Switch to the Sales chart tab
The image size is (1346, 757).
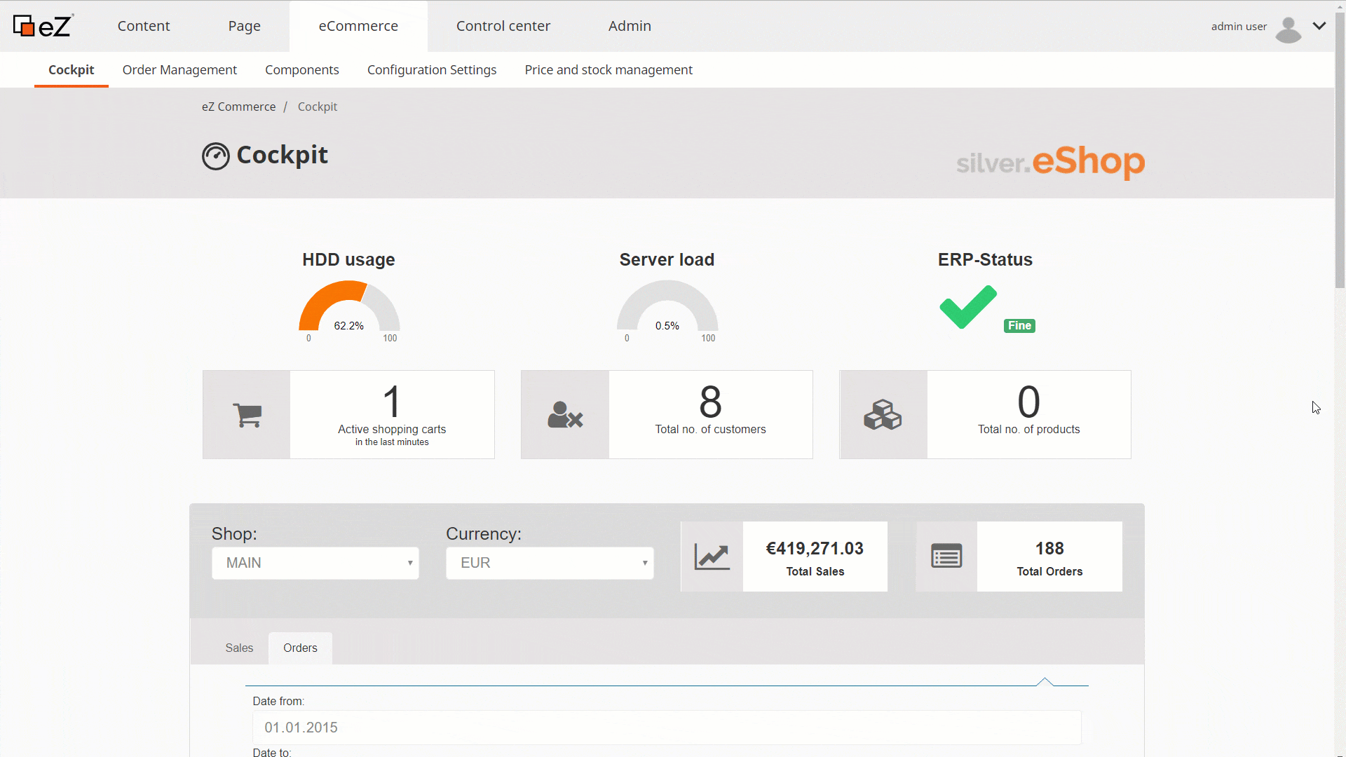pyautogui.click(x=239, y=648)
